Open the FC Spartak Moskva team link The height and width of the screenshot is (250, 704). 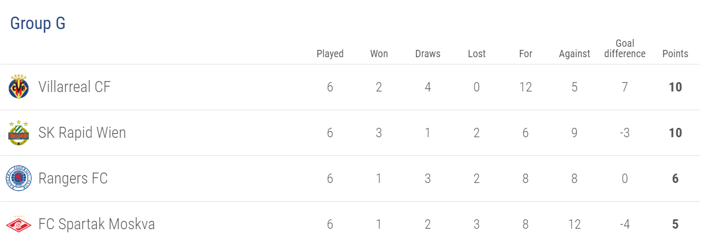[97, 224]
